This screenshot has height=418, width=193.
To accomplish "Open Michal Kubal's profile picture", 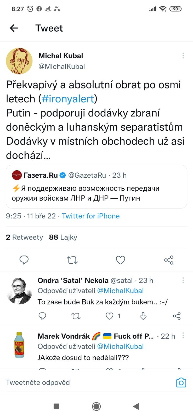I will [x=19, y=61].
